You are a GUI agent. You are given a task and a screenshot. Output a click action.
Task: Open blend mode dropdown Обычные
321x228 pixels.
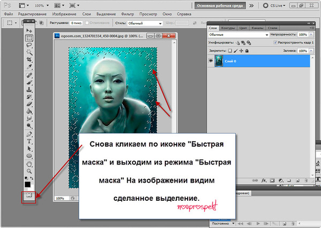coord(239,35)
